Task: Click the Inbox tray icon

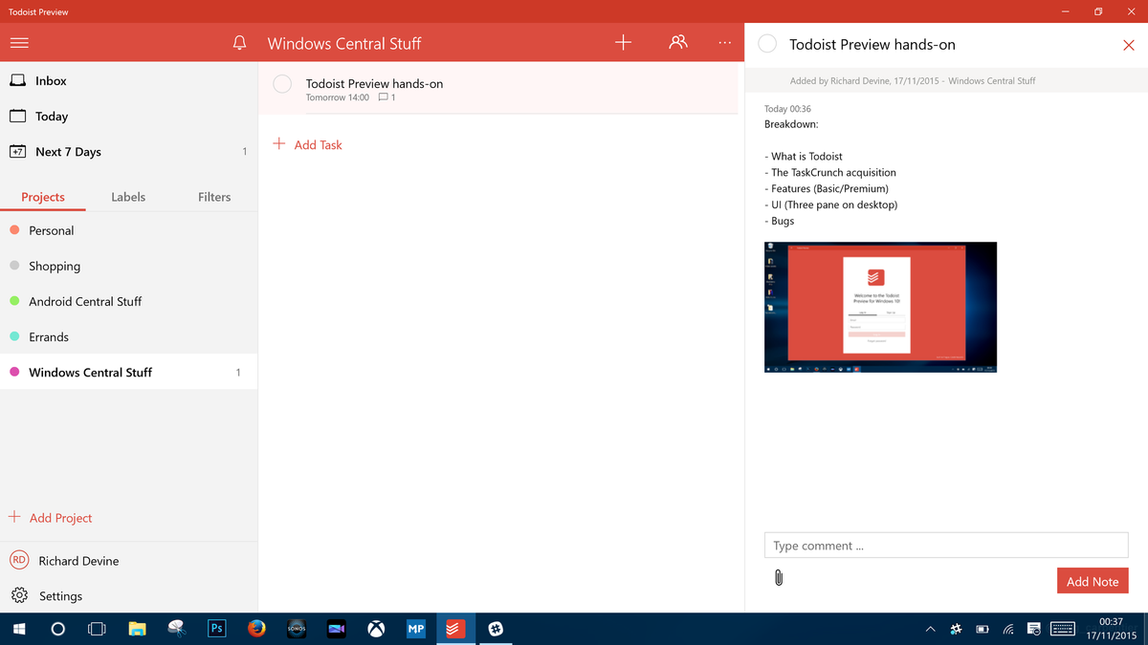Action: 18,80
